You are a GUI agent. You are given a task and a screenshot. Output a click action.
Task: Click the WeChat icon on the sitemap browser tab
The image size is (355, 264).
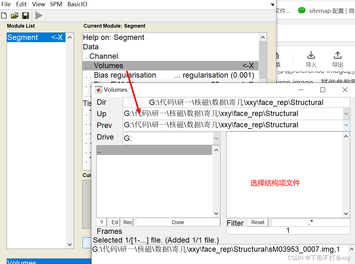point(301,10)
